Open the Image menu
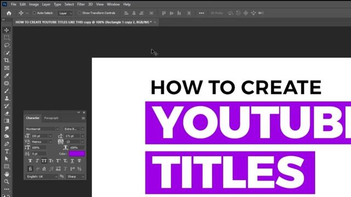 coord(34,4)
